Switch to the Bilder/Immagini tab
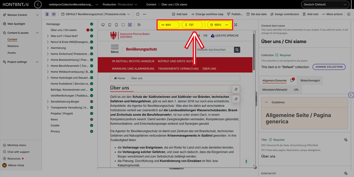The width and height of the screenshot is (354, 177). (310, 81)
